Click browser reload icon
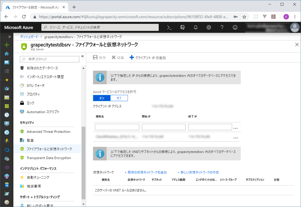This screenshot has width=301, height=207. (24, 17)
